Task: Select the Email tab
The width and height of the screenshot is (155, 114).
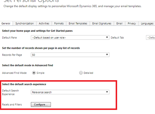Action: point(119,23)
